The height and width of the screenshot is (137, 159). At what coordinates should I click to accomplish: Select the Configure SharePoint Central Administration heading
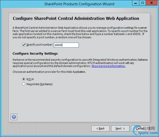pyautogui.click(x=76, y=18)
